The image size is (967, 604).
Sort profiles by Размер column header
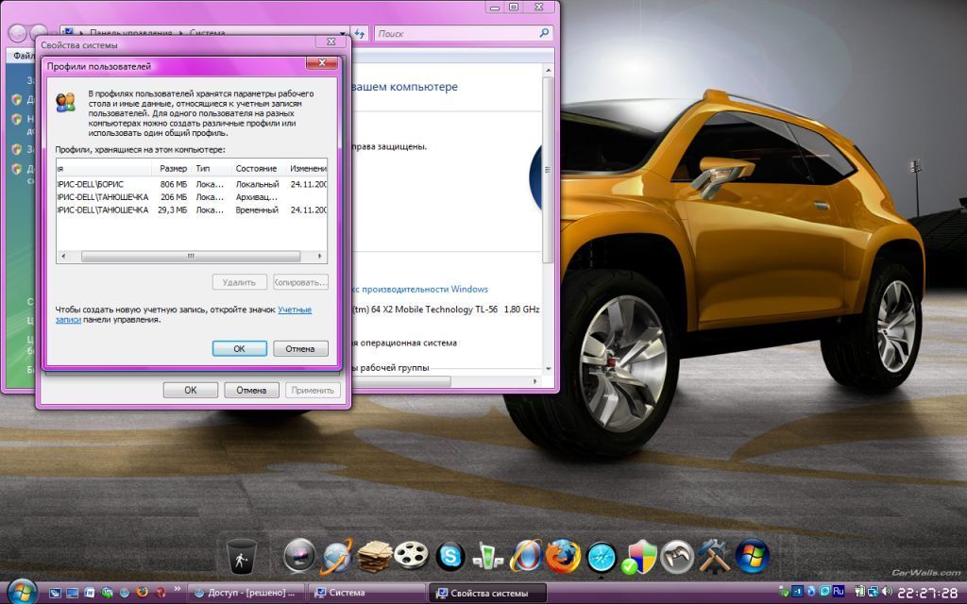tap(173, 168)
